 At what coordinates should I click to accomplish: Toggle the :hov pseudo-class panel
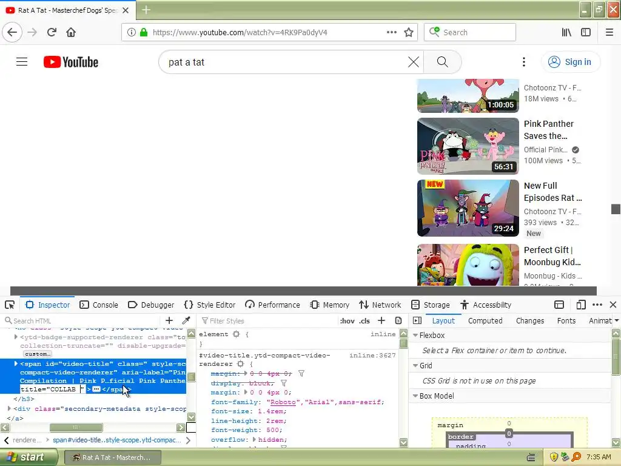[x=347, y=321]
